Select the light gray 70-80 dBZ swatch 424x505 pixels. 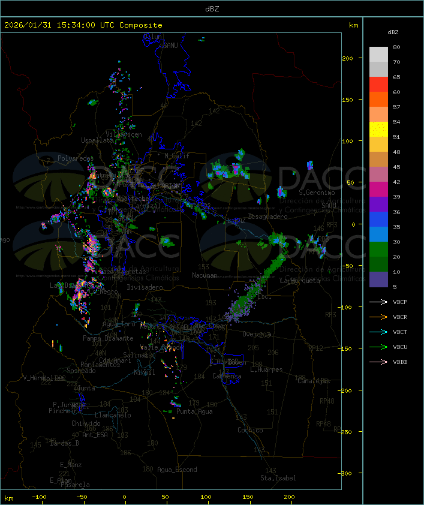click(378, 55)
